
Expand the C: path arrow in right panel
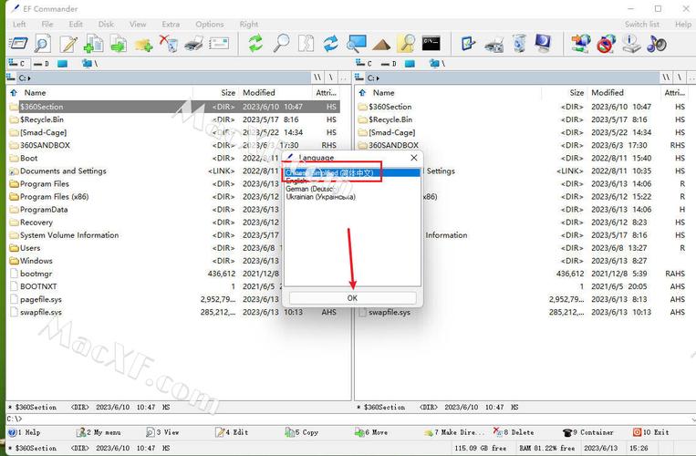378,78
